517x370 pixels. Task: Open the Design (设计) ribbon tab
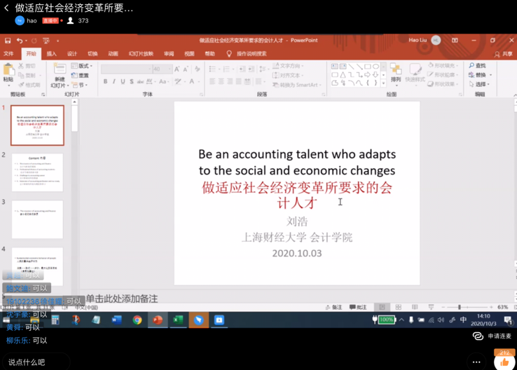(x=72, y=53)
